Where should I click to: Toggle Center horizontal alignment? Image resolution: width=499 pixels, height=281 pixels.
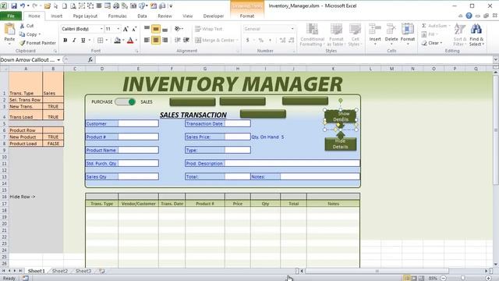pos(156,40)
